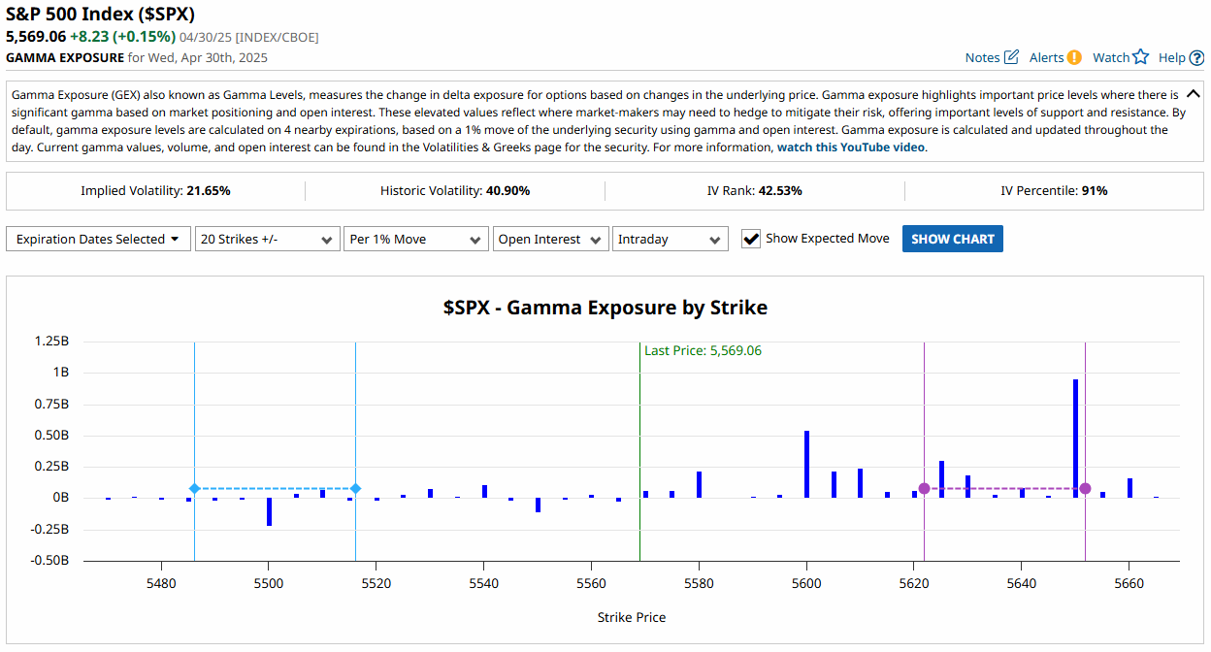Click the Last Price: 5,569.06 label
This screenshot has width=1211, height=652.
703,350
